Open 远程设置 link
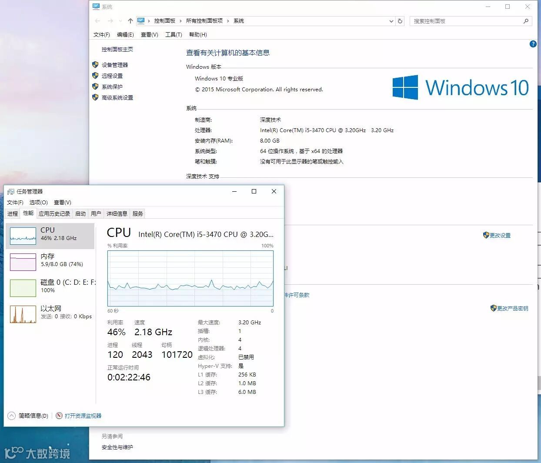541x463 pixels. (x=112, y=76)
